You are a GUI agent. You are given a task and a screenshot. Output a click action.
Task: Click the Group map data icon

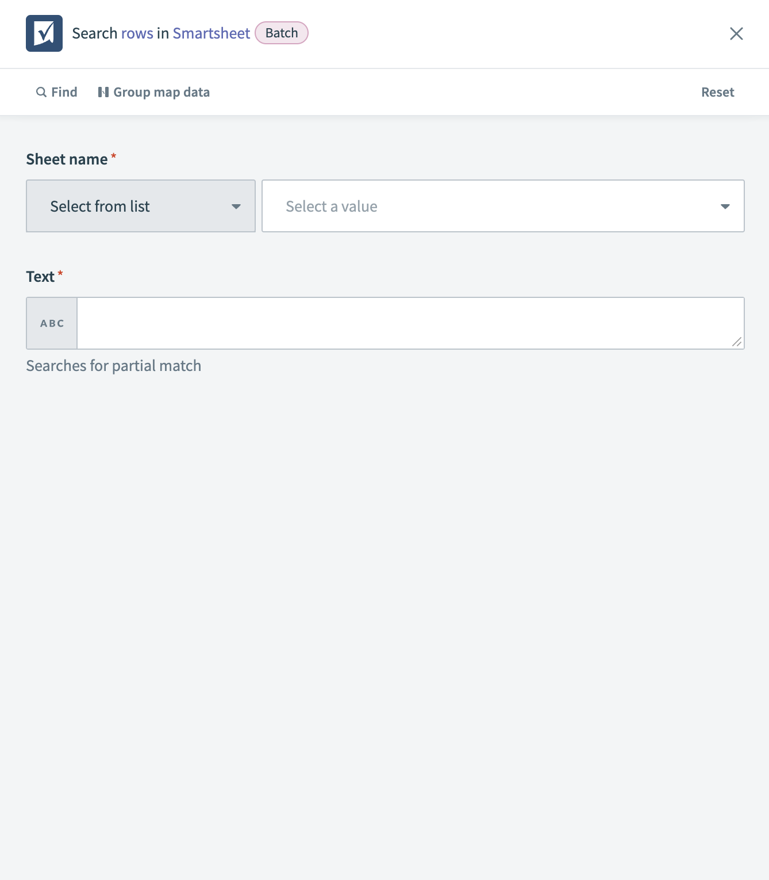point(103,92)
